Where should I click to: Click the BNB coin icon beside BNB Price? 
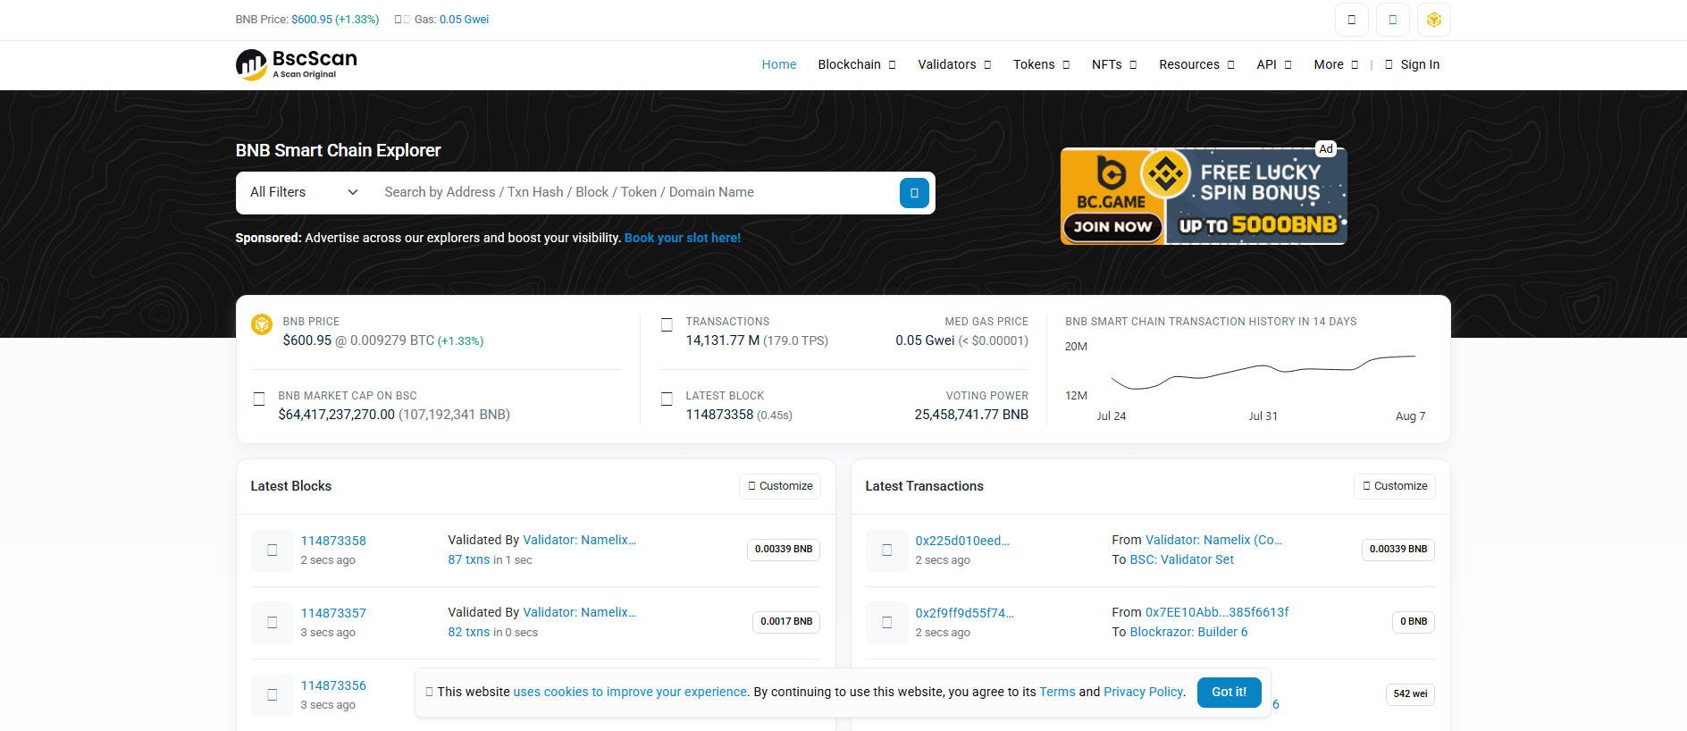pos(262,324)
